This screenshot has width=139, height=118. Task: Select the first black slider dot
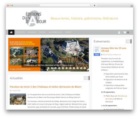coord(45,68)
